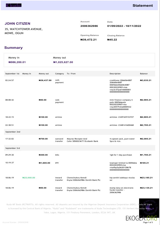The height and width of the screenshot is (225, 160).
Task: Click the 'Balance' column header
Action: [x=144, y=73]
